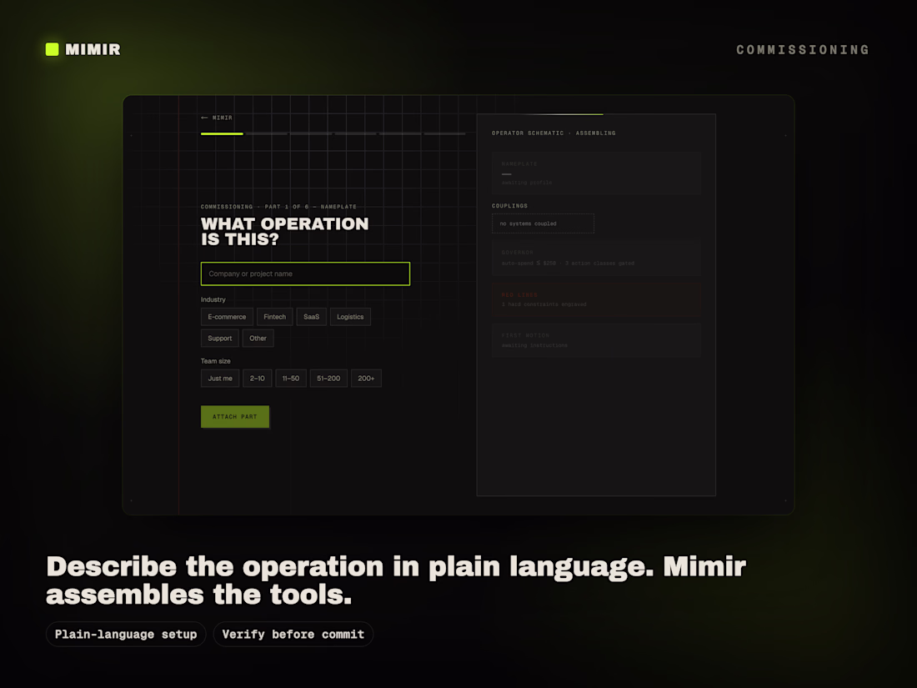Image resolution: width=917 pixels, height=688 pixels.
Task: Click the 'Team size' field label
Action: (x=215, y=361)
